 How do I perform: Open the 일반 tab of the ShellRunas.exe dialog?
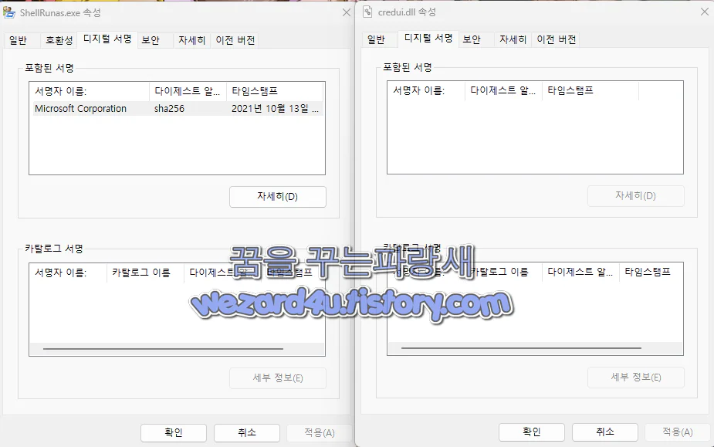20,39
